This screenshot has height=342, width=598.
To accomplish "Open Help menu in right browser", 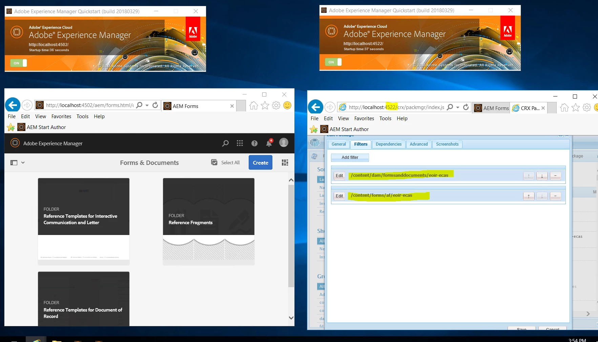I will 402,119.
